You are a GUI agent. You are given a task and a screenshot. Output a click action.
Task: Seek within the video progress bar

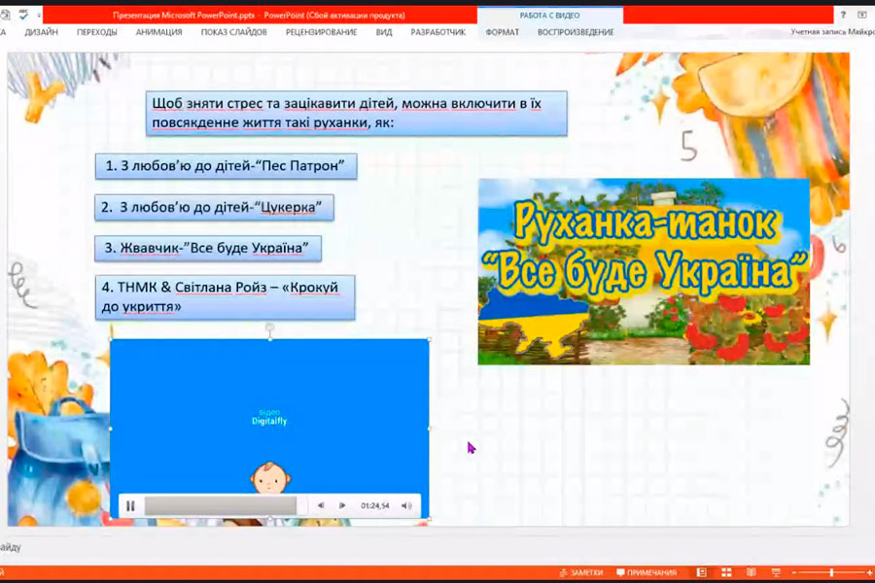coord(221,506)
